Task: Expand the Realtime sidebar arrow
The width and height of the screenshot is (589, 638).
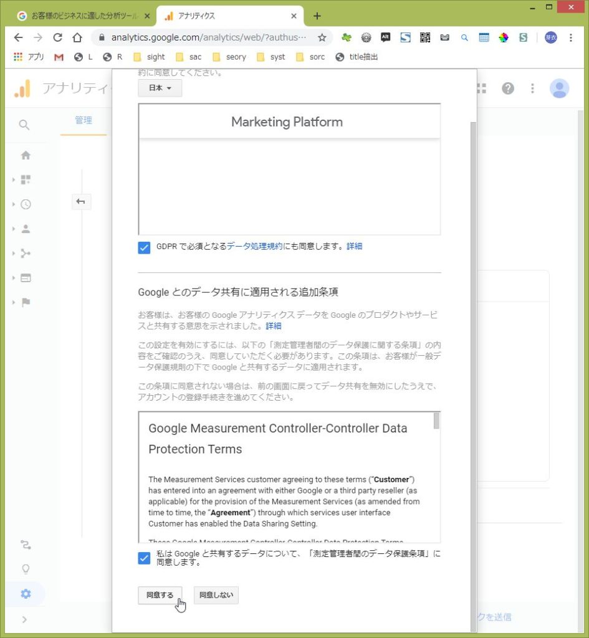Action: coord(14,204)
